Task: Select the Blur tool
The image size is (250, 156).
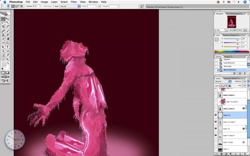Action: [3, 43]
